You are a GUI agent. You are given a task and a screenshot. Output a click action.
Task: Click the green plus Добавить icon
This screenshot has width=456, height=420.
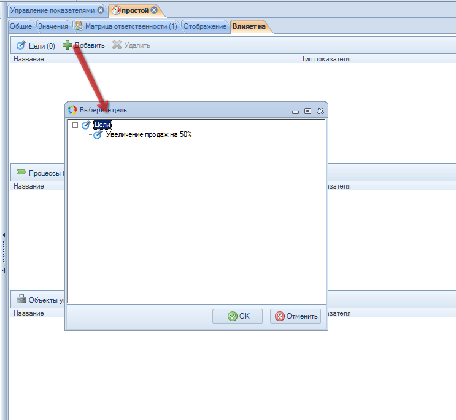(x=68, y=45)
